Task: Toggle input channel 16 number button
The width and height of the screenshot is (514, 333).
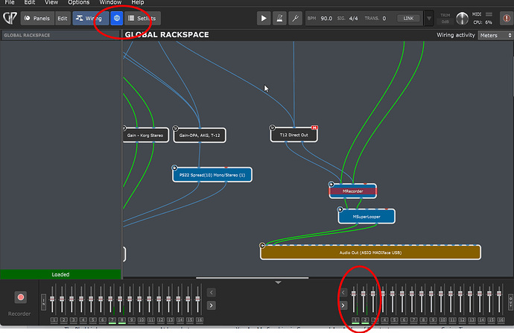Action: [x=200, y=320]
